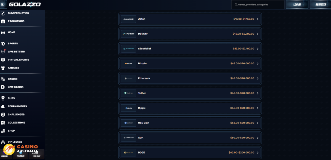Open the Live Betting label in the sidebar

16,52
